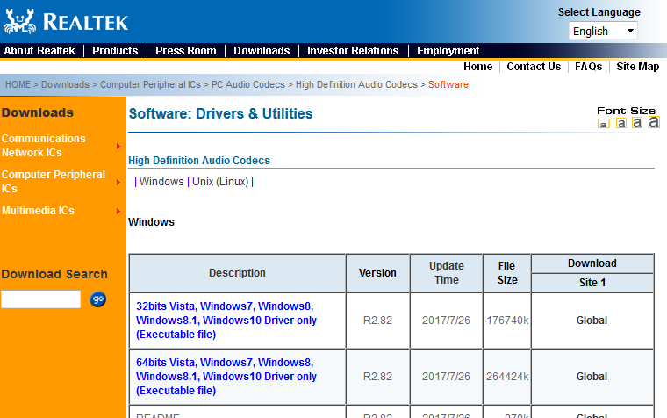
Task: Open Products menu
Action: tap(115, 51)
